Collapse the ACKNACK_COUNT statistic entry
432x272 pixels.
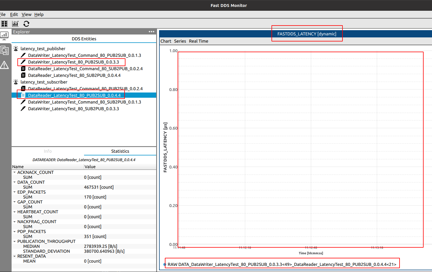14,172
